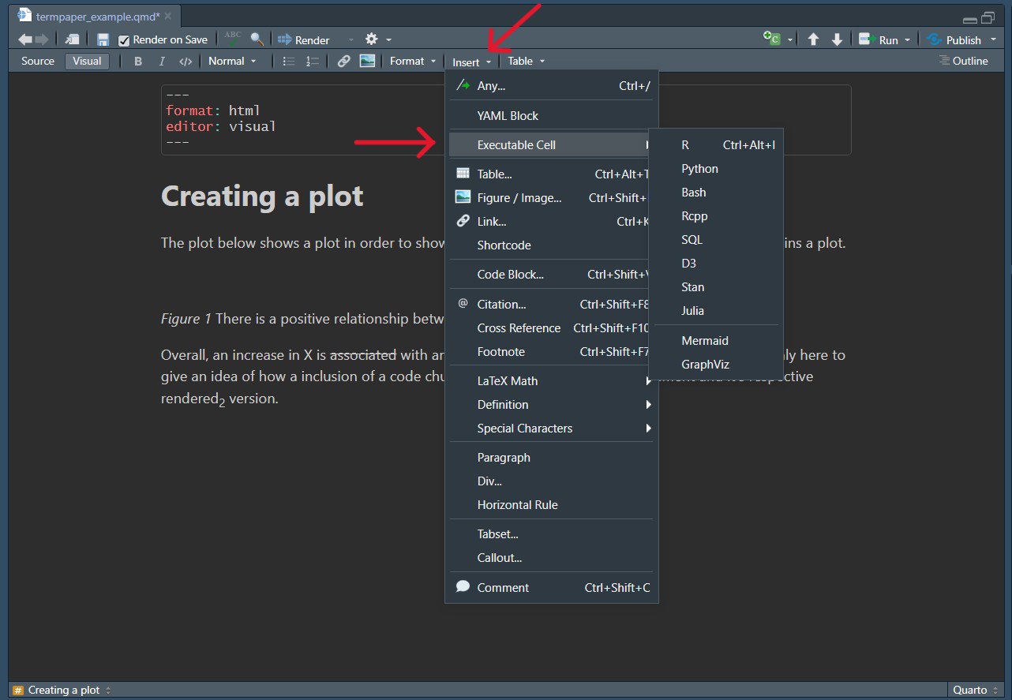Screen dimensions: 1012x700
Task: Open the Normal paragraph style dropdown
Action: [x=232, y=61]
